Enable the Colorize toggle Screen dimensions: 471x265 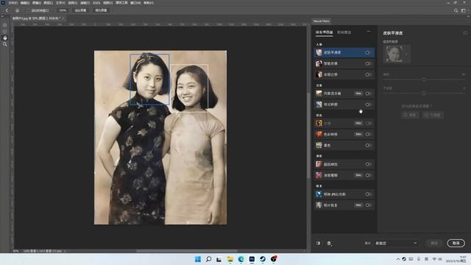coord(368,145)
